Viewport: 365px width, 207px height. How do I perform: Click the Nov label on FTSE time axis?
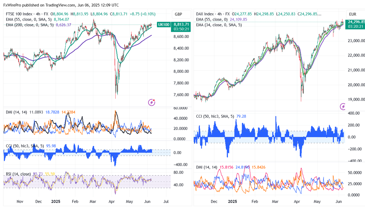tap(20, 201)
